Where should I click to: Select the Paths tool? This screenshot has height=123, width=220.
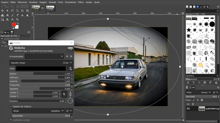(x=2, y=20)
